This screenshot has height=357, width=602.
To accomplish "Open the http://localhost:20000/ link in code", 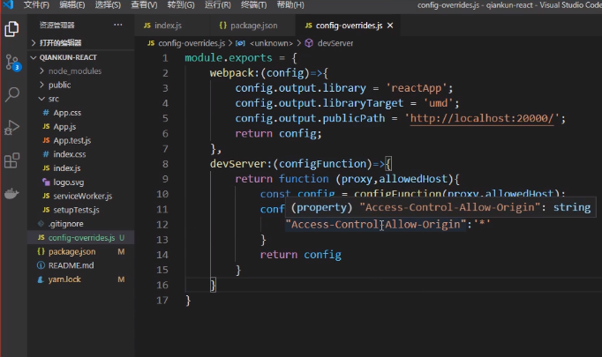I will pyautogui.click(x=482, y=118).
